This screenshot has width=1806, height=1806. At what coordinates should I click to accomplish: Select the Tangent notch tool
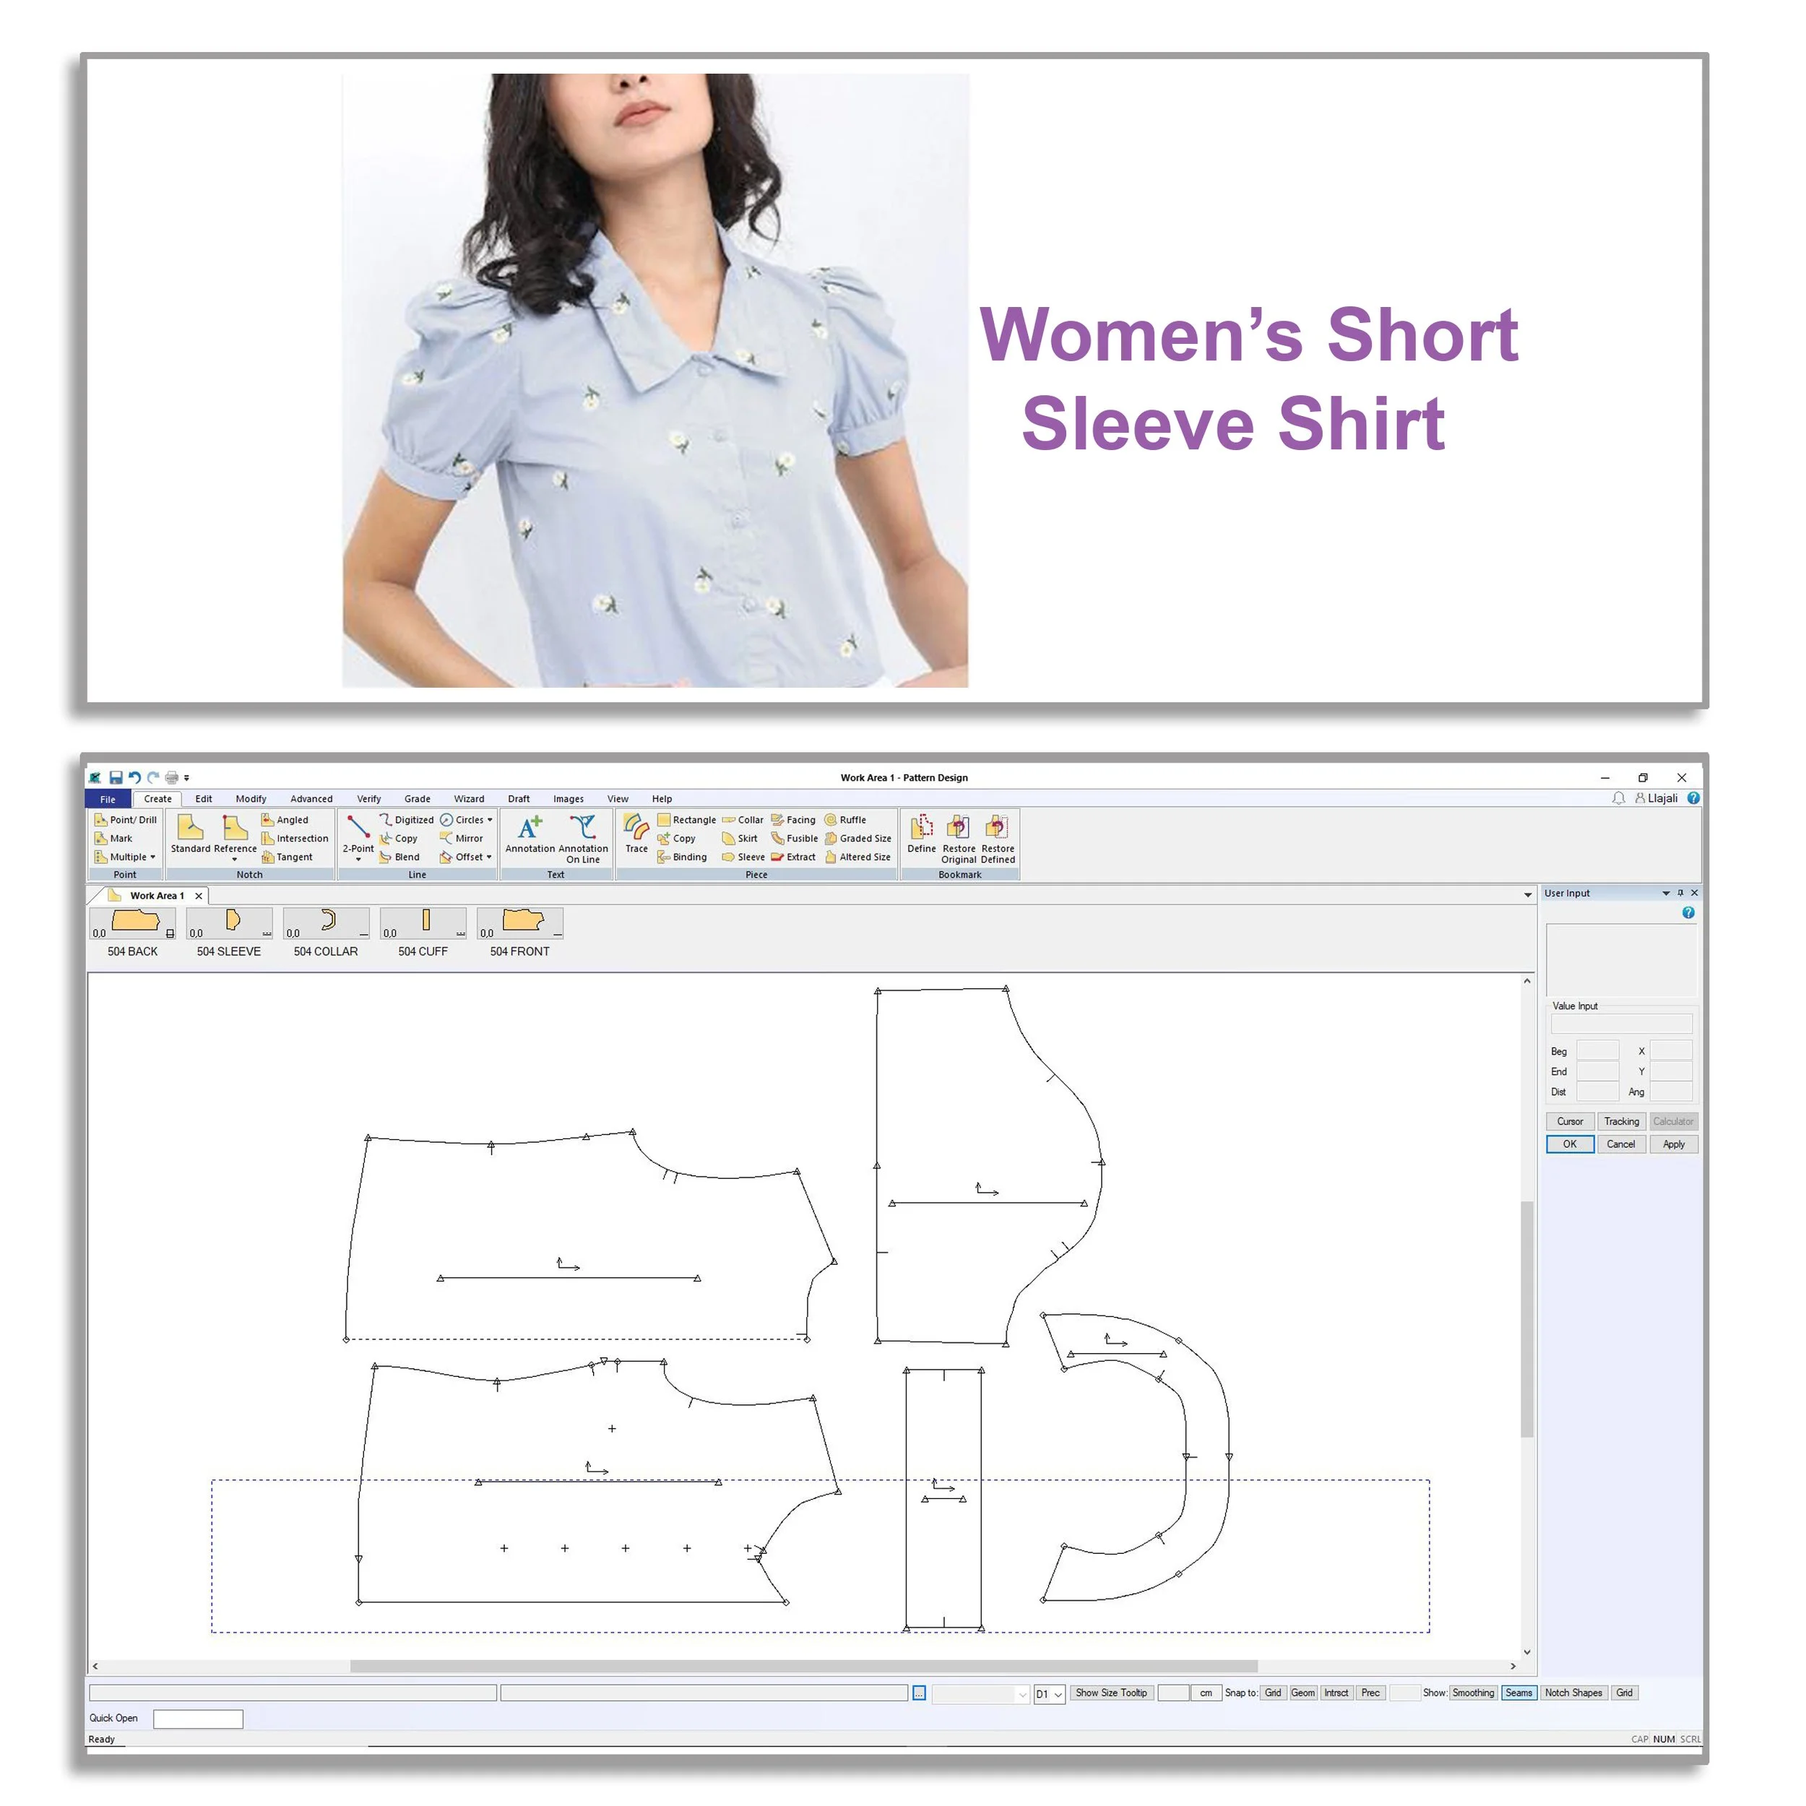(287, 857)
